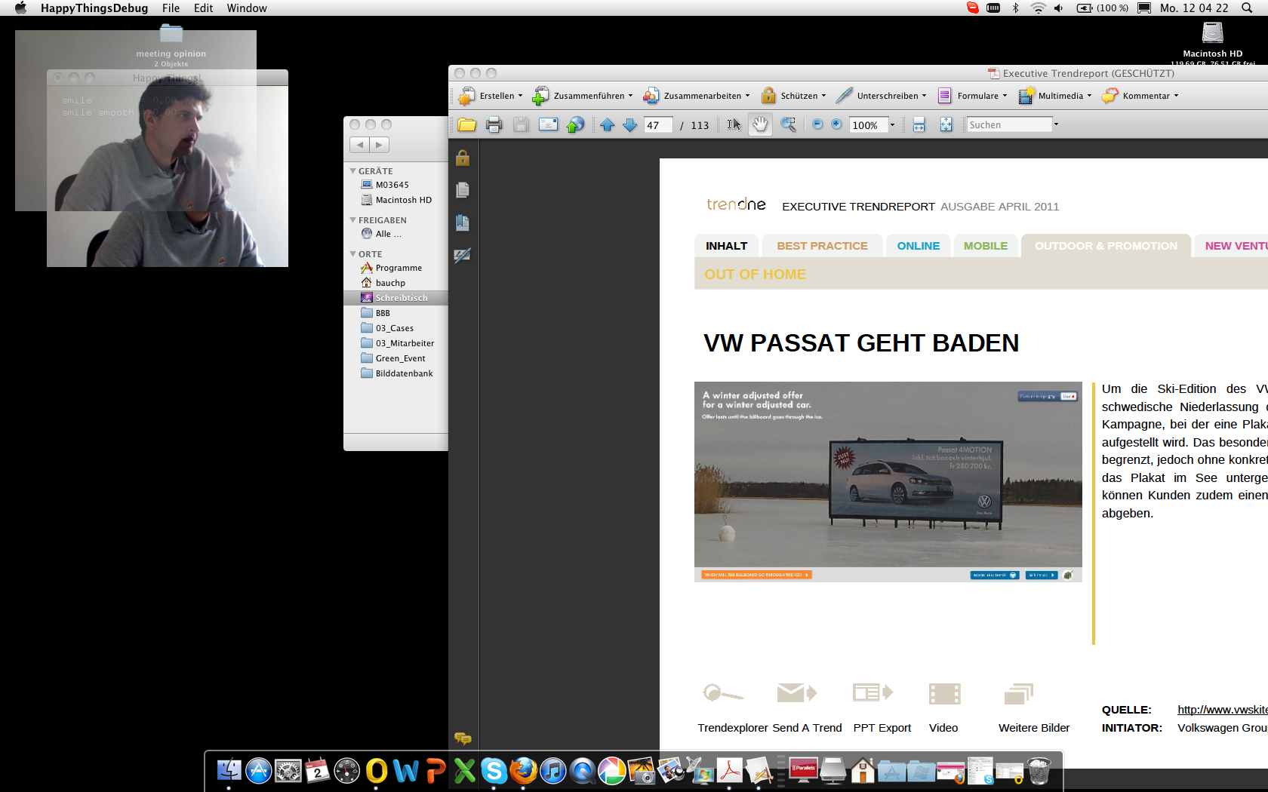Image resolution: width=1268 pixels, height=792 pixels.
Task: Click the Trendexplorer label link
Action: [733, 728]
